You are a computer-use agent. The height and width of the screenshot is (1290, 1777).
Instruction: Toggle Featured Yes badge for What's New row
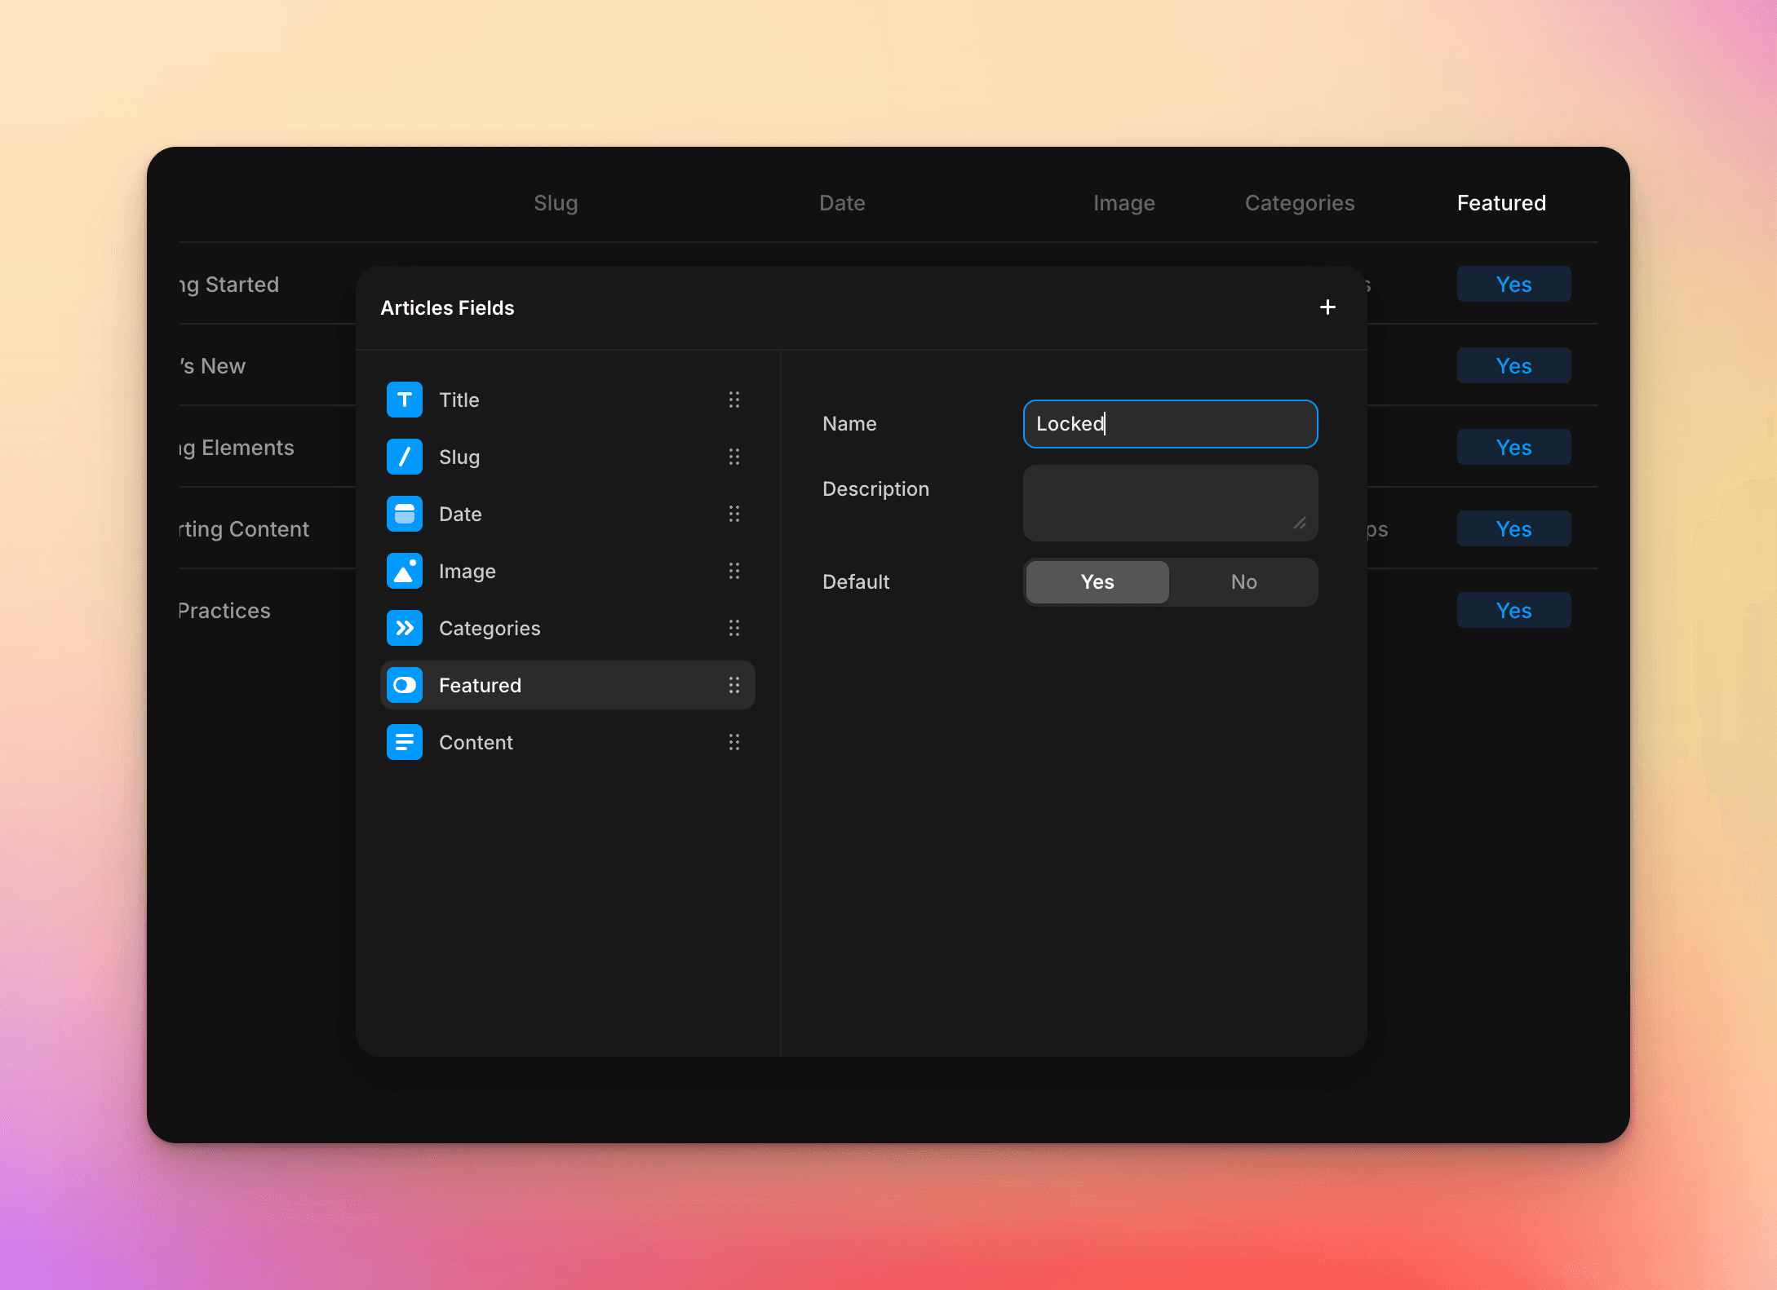click(1513, 365)
